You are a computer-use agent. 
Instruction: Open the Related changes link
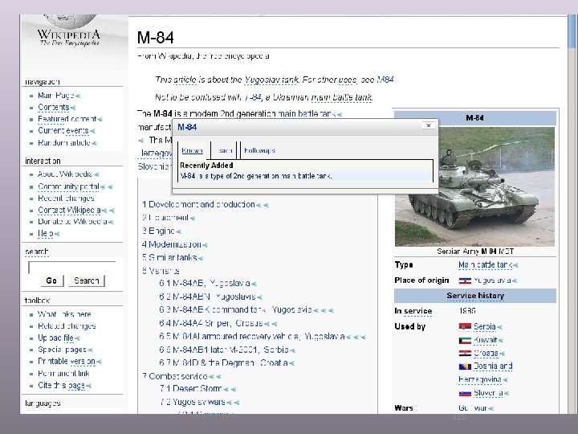[x=67, y=326]
